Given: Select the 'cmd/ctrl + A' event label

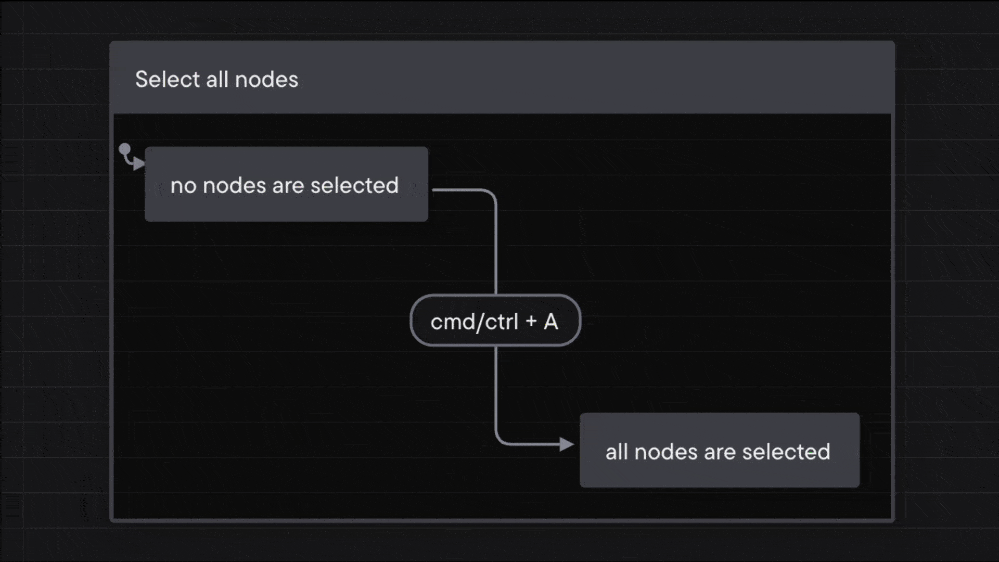Looking at the screenshot, I should [x=495, y=321].
